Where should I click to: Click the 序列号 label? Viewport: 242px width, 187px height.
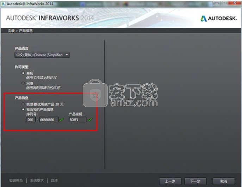pos(32,114)
